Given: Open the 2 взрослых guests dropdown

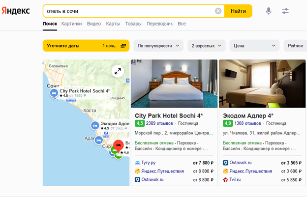Looking at the screenshot, I should (207, 46).
